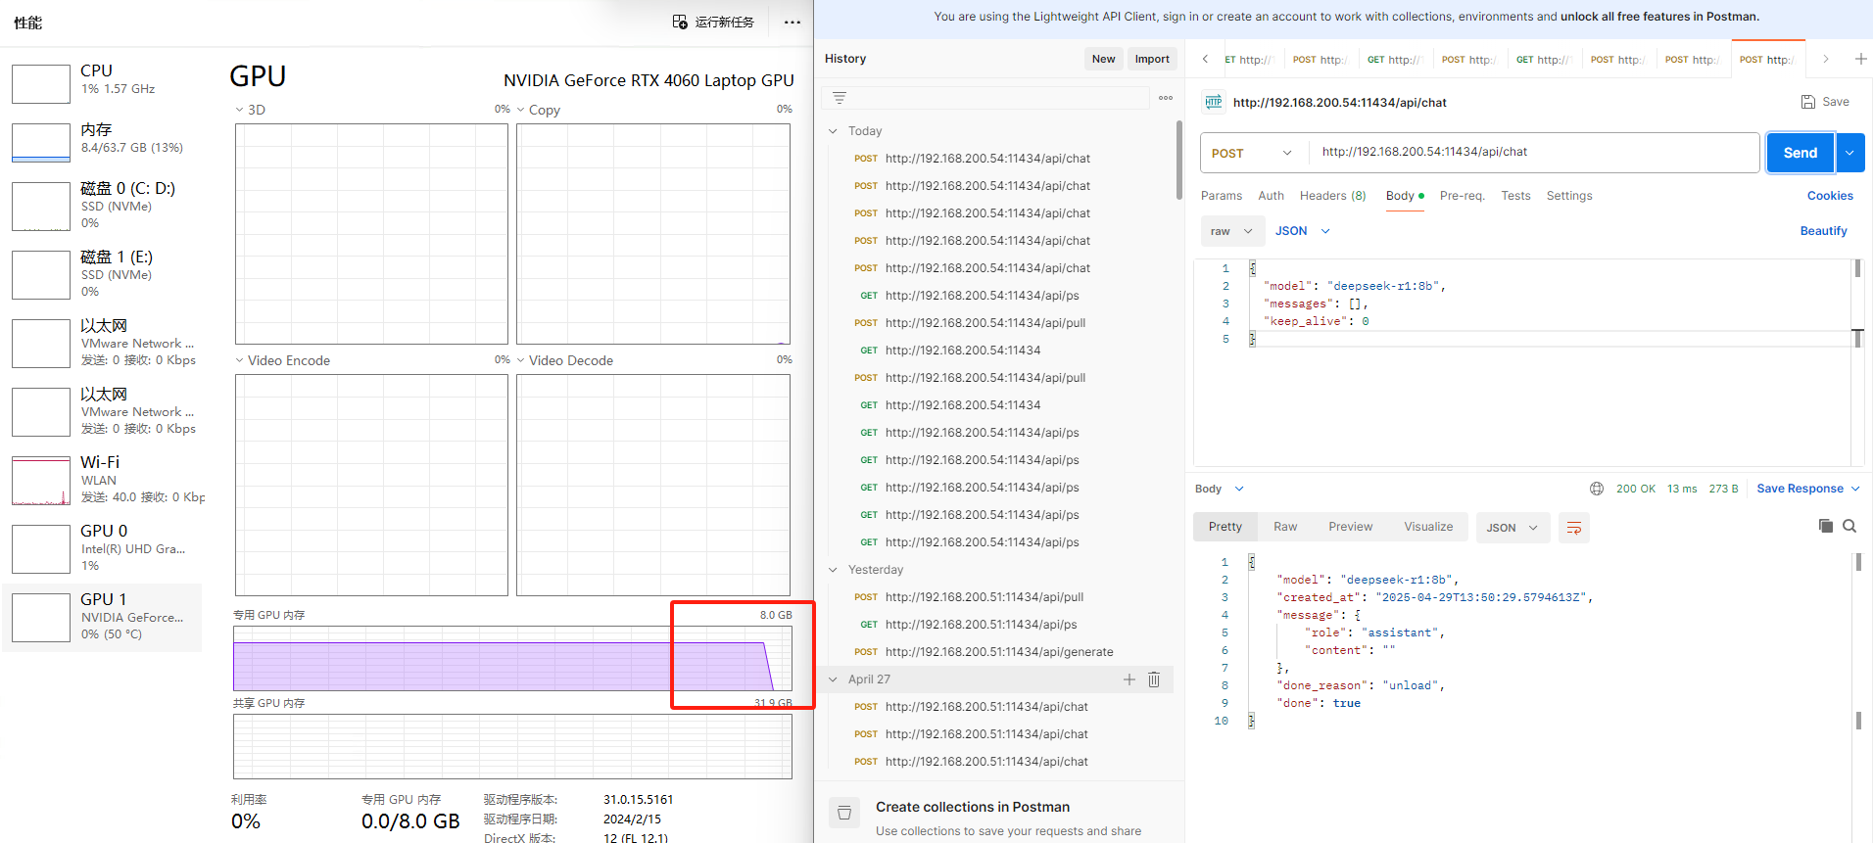Open the JSON body format dropdown
Image resolution: width=1873 pixels, height=843 pixels.
pos(1302,231)
